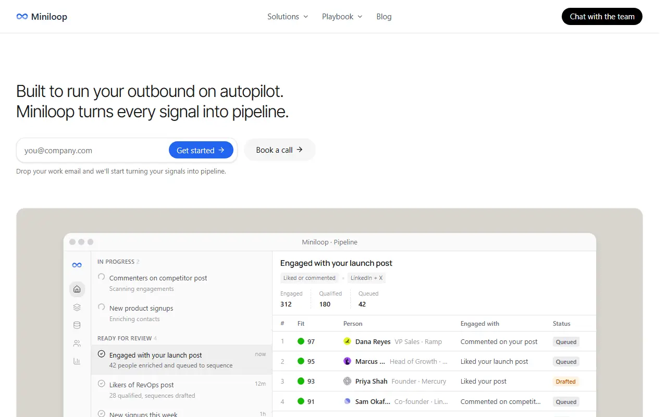Click the Miniloop infinity logo in header
Image resolution: width=667 pixels, height=417 pixels.
[x=22, y=17]
